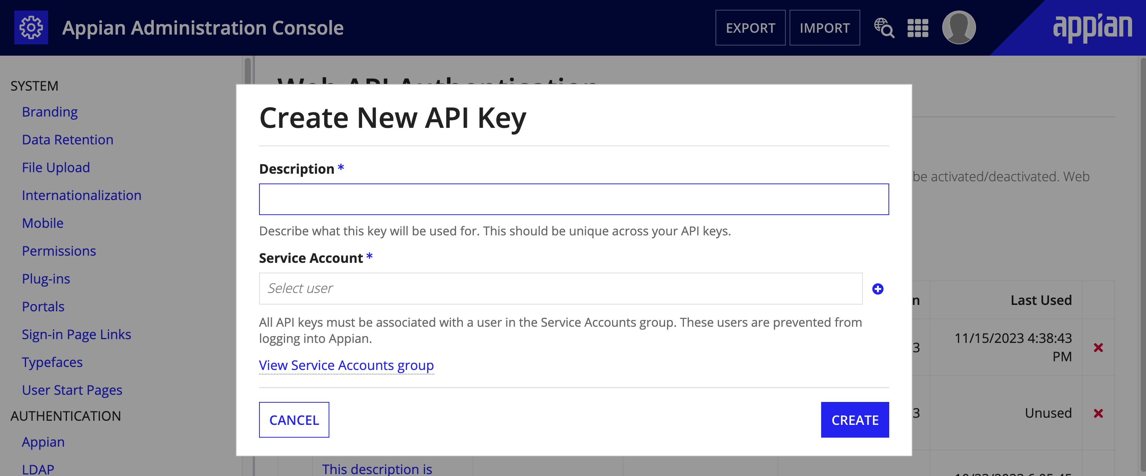This screenshot has width=1146, height=476.
Task: Navigate to Branding settings
Action: (x=49, y=112)
